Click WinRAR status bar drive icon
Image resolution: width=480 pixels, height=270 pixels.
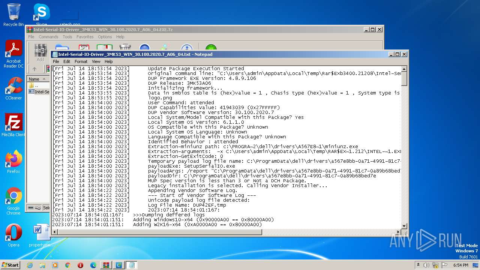(x=31, y=207)
